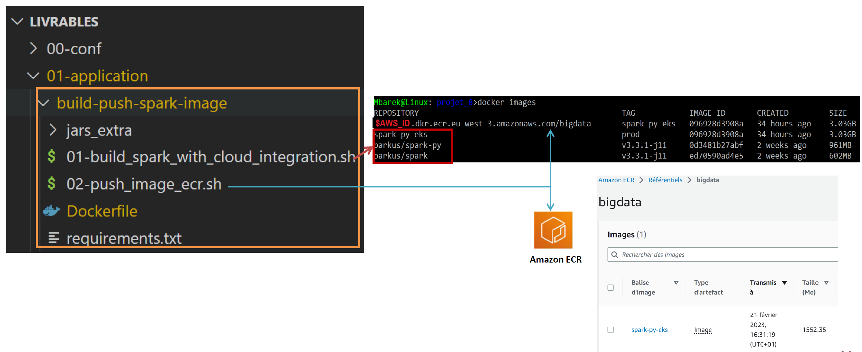Collapse the LIVRABLES section
The height and width of the screenshot is (352, 862).
coord(17,21)
